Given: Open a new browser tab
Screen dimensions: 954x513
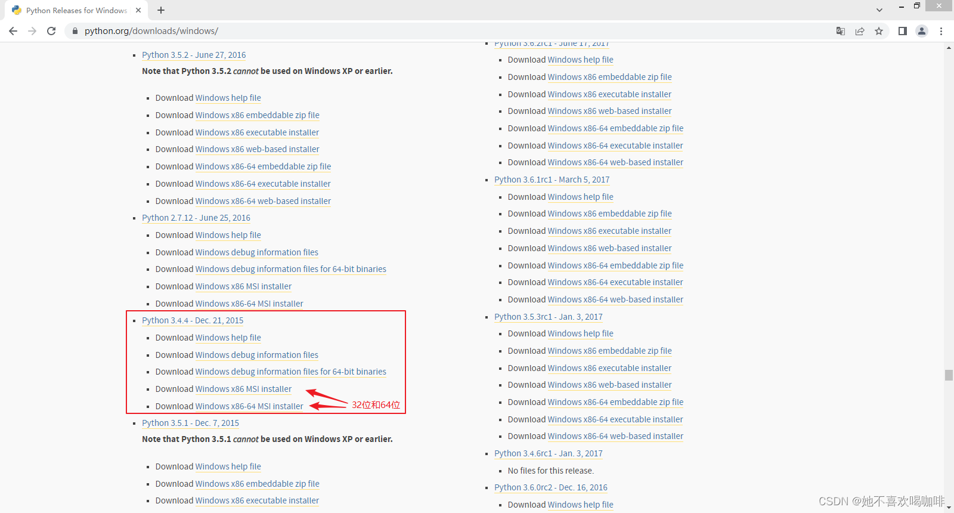Looking at the screenshot, I should [x=161, y=10].
